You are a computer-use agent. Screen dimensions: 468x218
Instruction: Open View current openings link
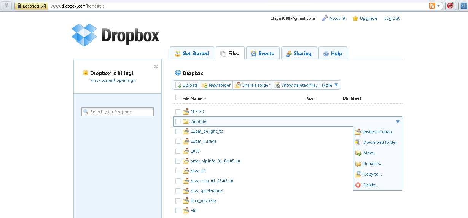[113, 80]
